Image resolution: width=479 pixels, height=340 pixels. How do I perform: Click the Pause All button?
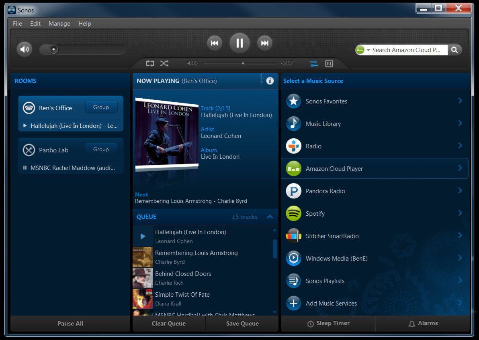pyautogui.click(x=70, y=324)
